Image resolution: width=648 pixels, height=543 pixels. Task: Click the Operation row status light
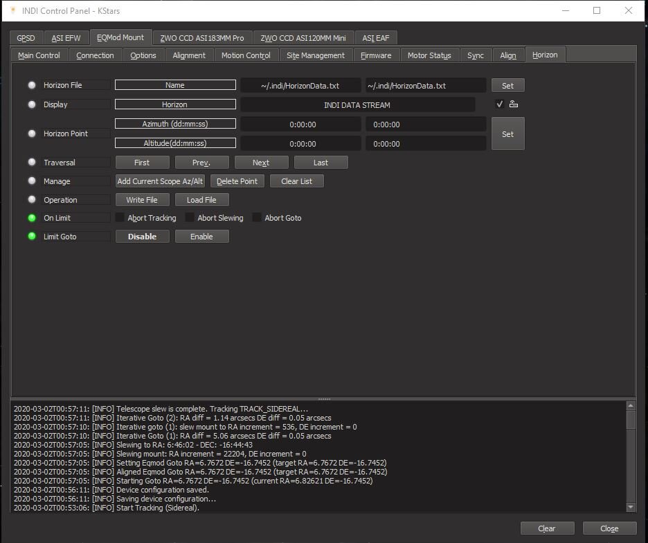click(32, 199)
